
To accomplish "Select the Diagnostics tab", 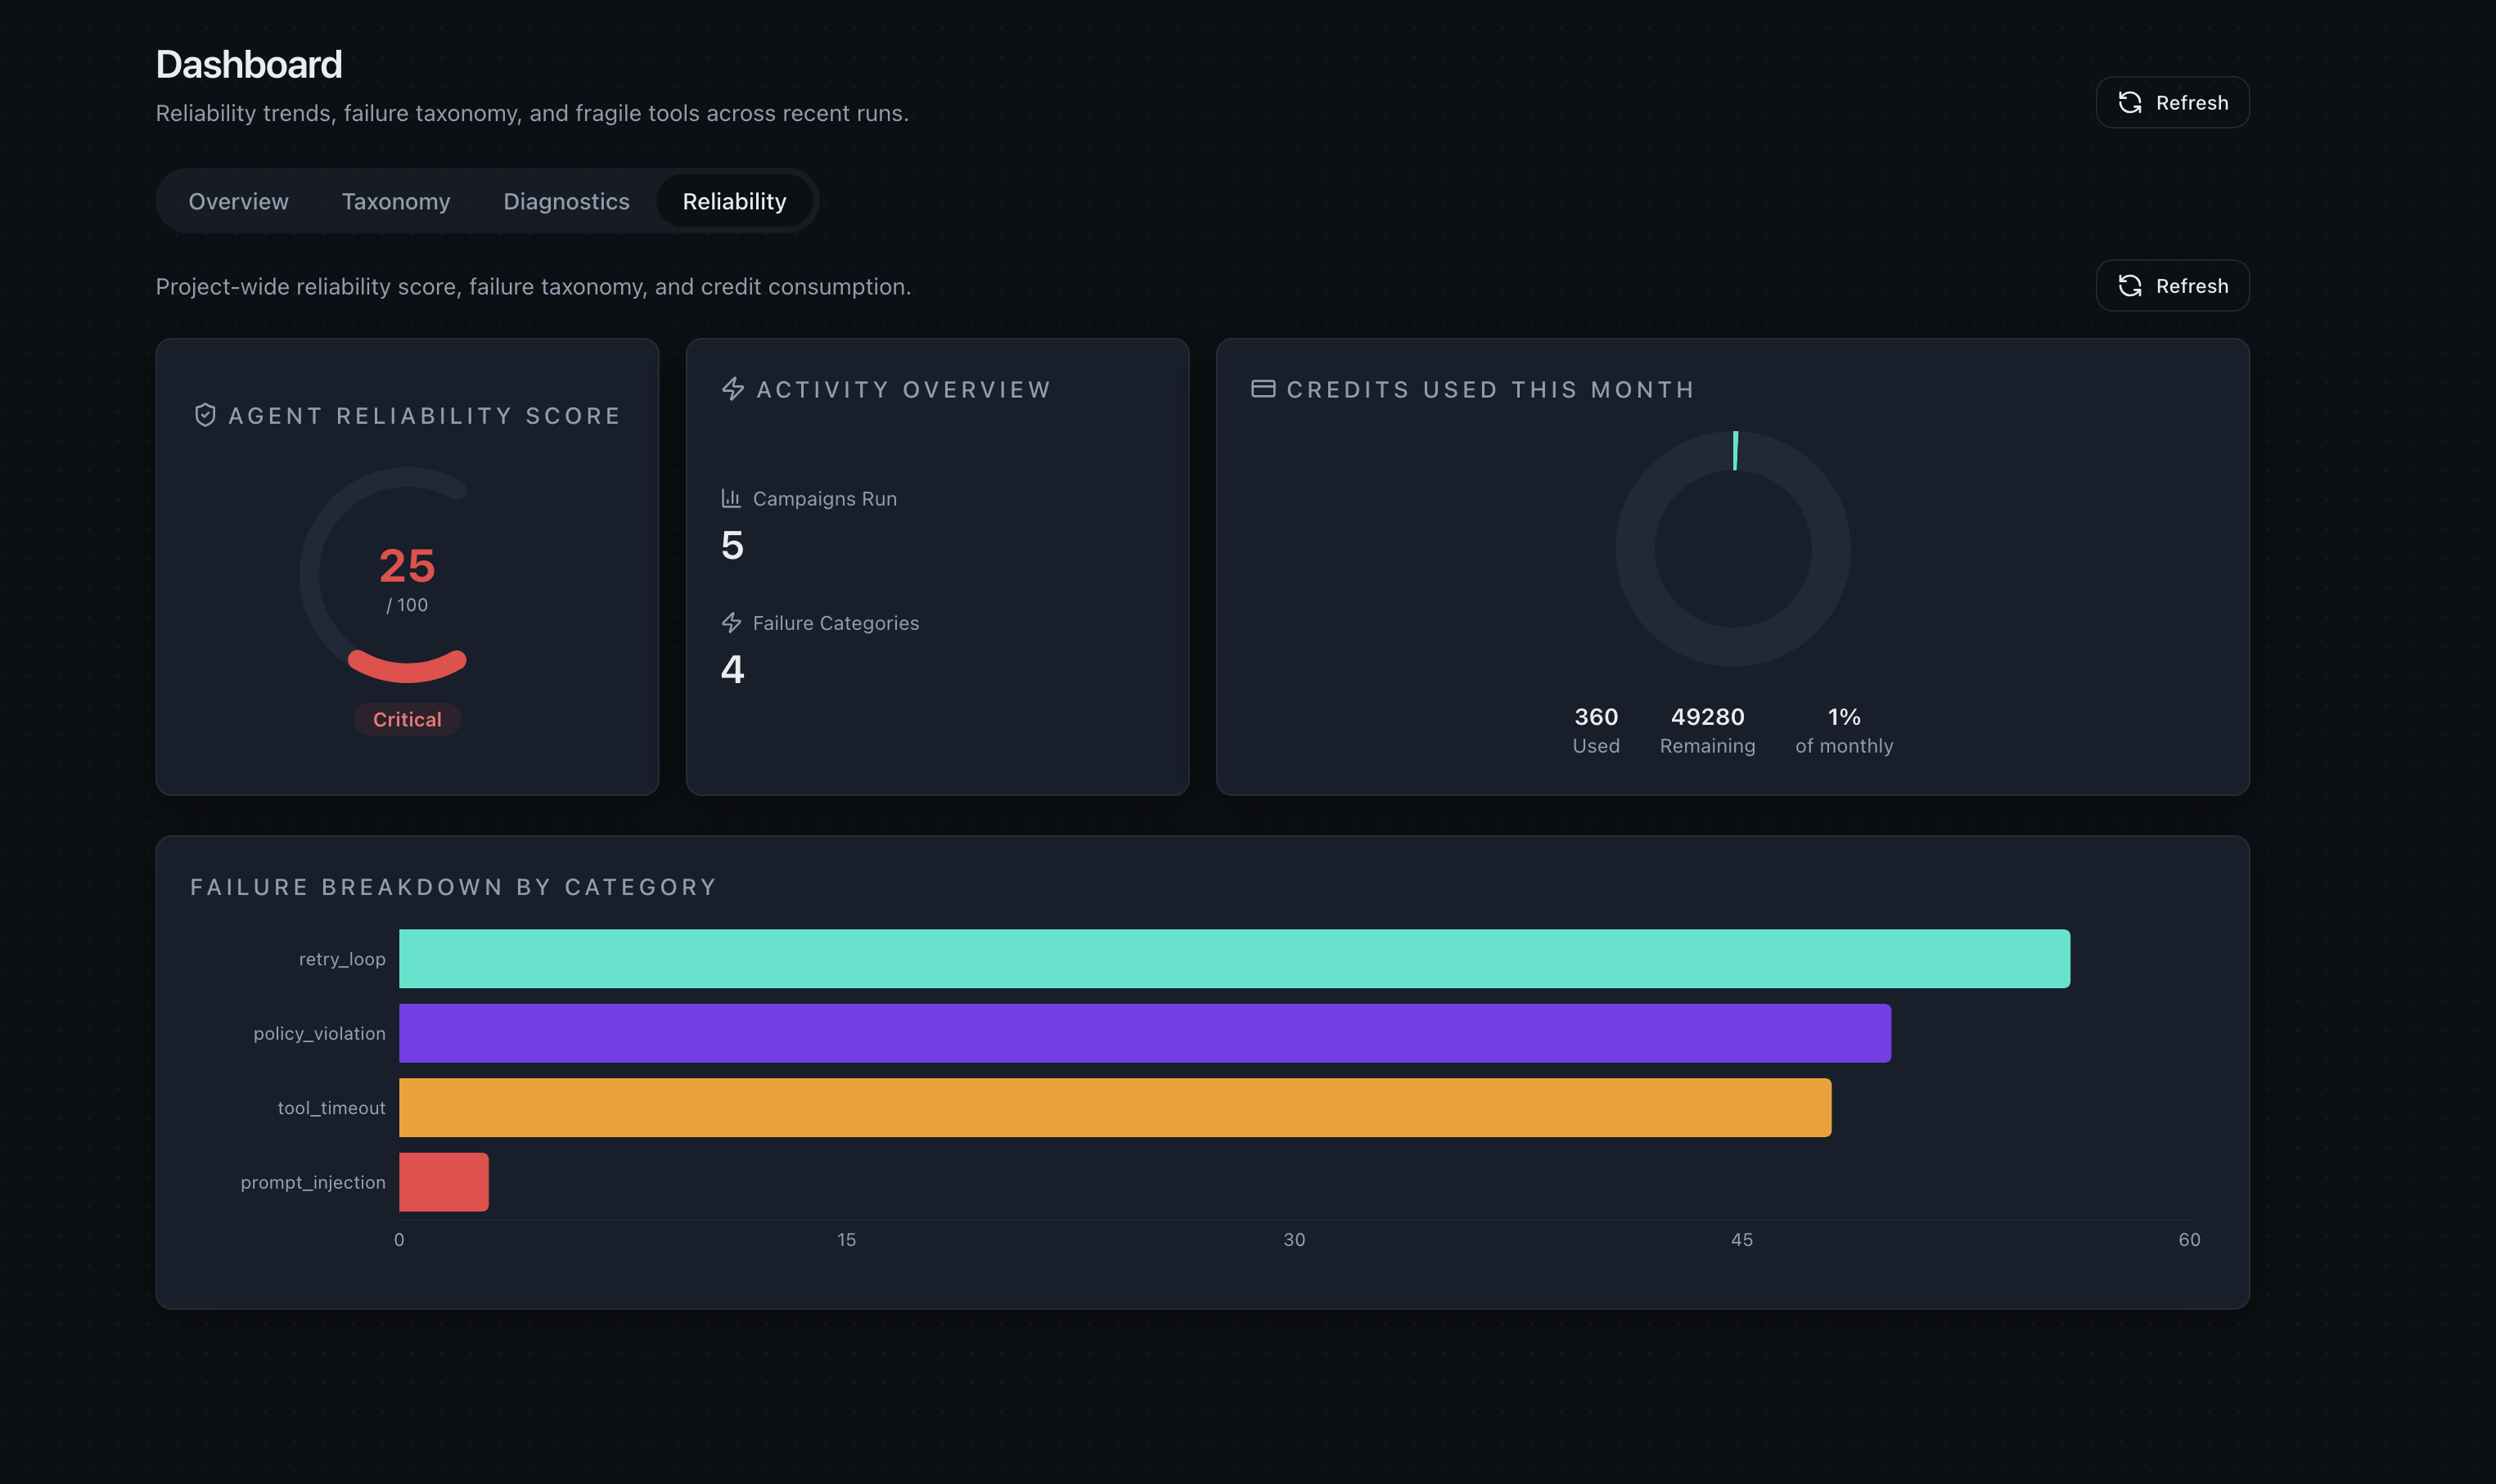I will coord(566,201).
